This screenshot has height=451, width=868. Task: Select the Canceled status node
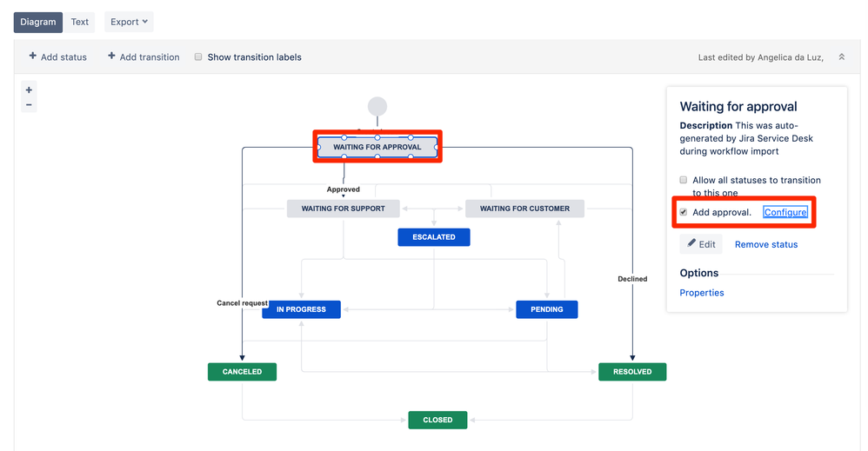(x=242, y=372)
